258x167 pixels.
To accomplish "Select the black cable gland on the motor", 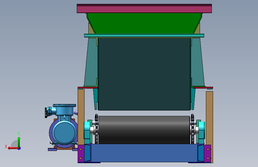I will 46,113.
